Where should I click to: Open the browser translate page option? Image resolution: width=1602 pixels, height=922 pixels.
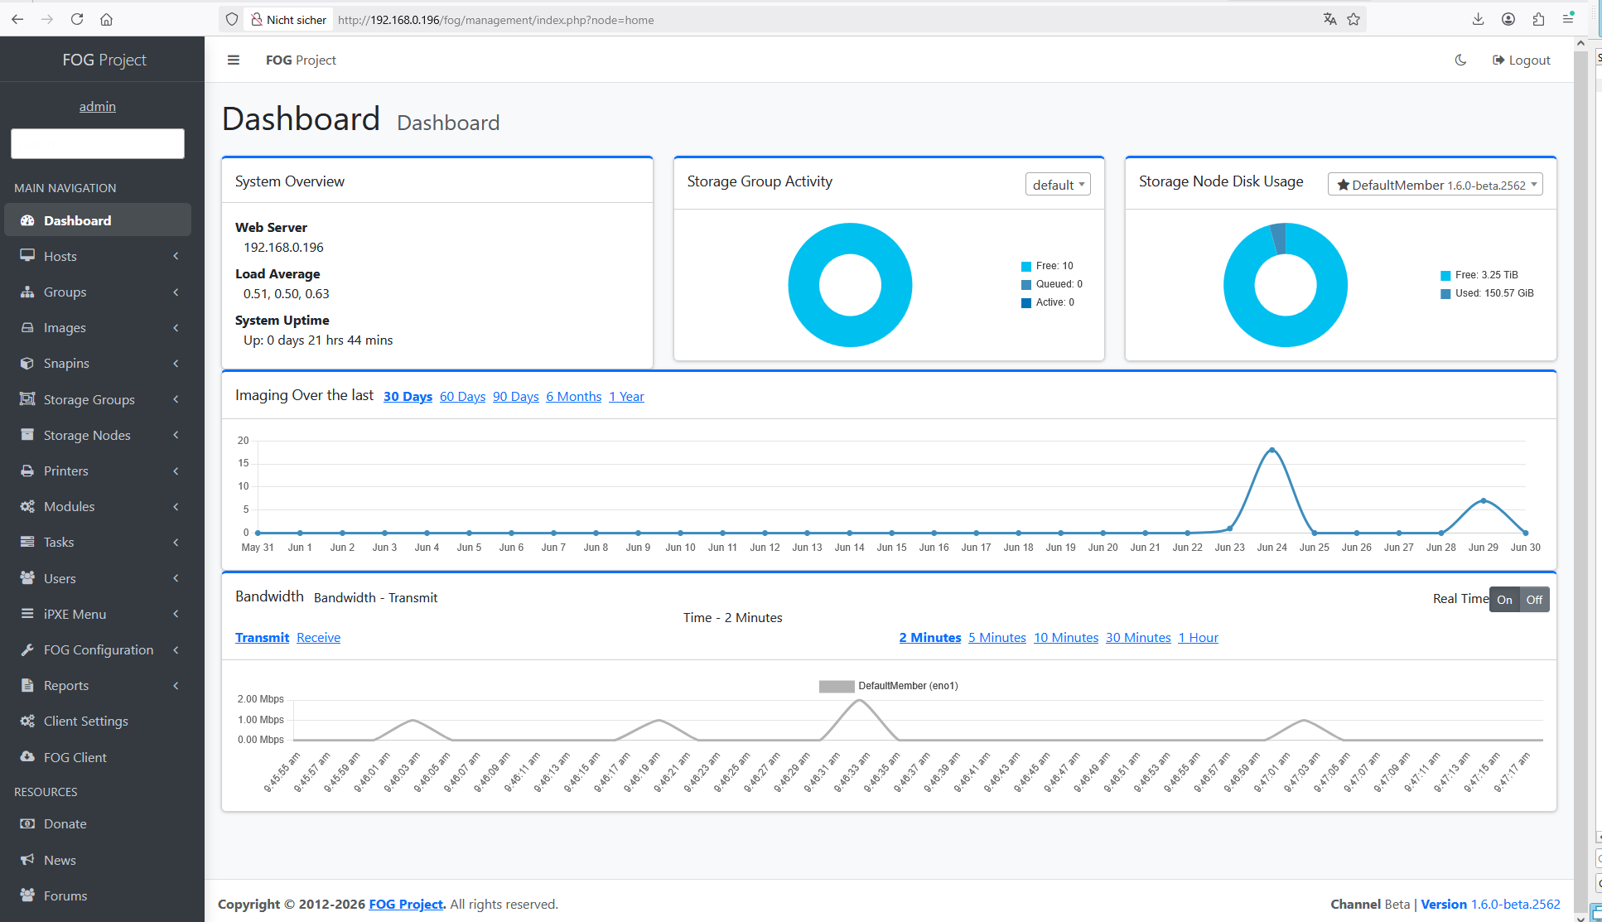(1329, 19)
